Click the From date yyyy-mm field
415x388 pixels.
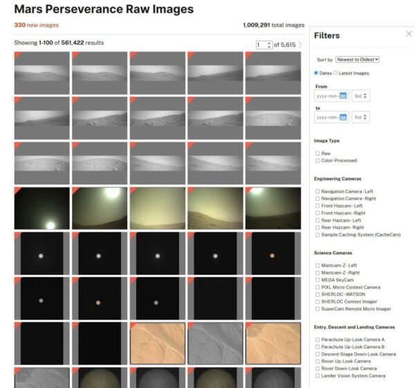331,96
